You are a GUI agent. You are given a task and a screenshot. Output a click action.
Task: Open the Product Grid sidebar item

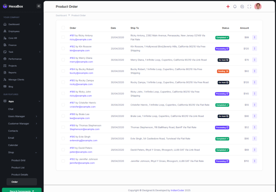tap(18, 160)
